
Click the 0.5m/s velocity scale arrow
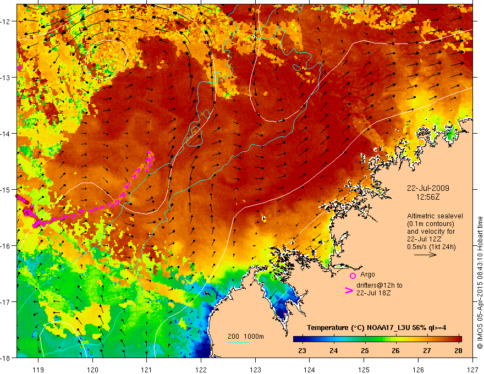(x=425, y=255)
